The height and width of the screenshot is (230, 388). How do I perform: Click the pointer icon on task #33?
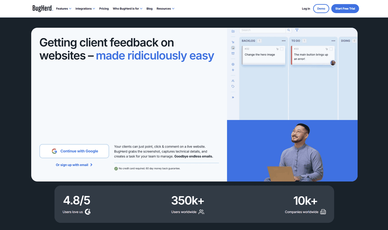click(327, 49)
